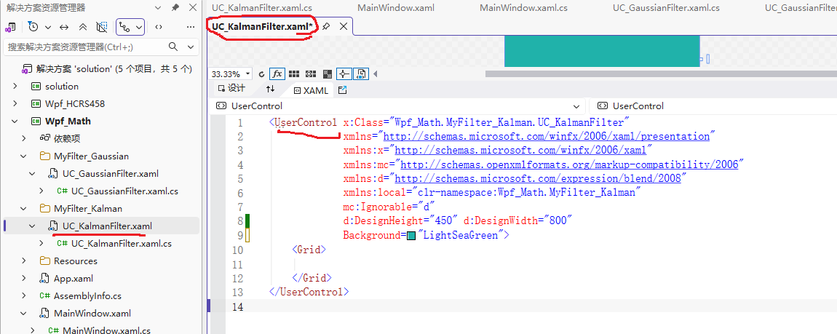Toggle show grid in designer
The width and height of the screenshot is (837, 334).
pos(293,73)
